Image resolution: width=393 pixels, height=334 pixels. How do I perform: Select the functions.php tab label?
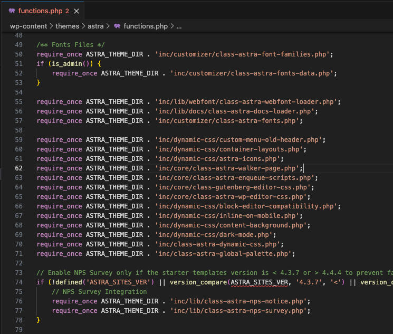[x=40, y=11]
